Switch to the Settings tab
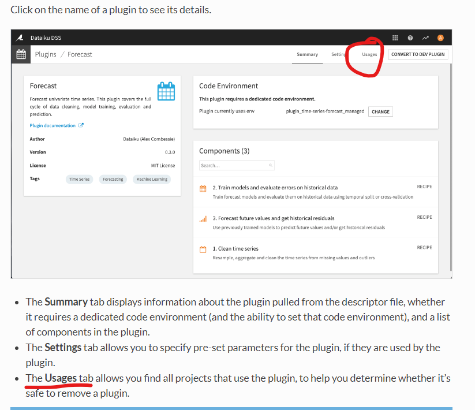475x410 pixels. pos(338,54)
